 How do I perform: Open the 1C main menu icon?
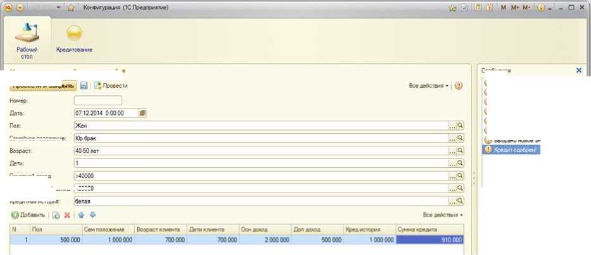point(8,8)
